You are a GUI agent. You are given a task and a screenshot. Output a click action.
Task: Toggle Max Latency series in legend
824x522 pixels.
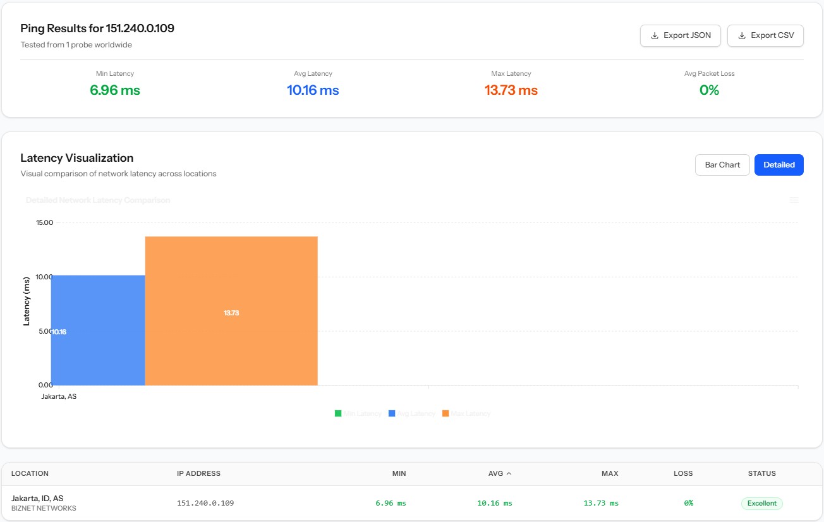point(466,413)
